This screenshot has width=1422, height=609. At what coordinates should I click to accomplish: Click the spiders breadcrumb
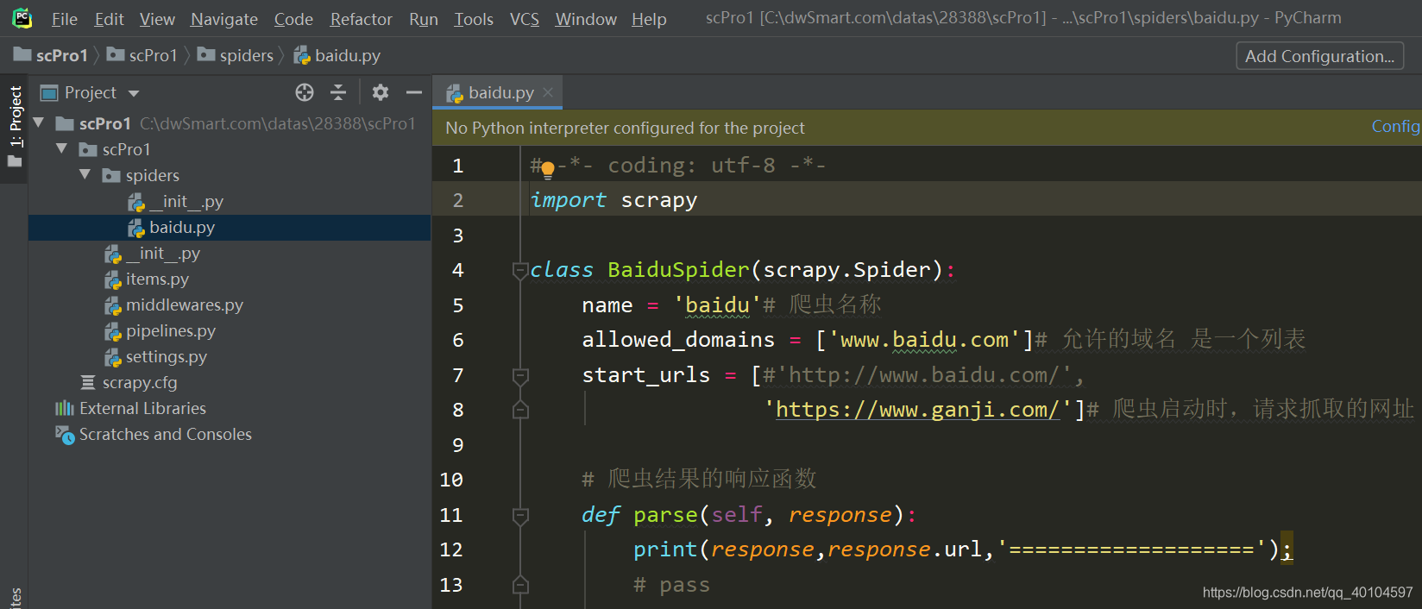point(236,55)
